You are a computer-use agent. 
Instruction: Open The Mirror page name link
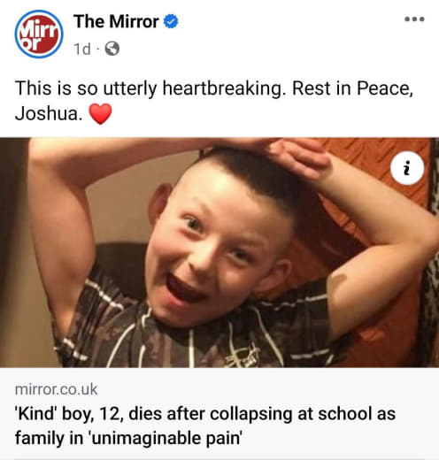116,21
